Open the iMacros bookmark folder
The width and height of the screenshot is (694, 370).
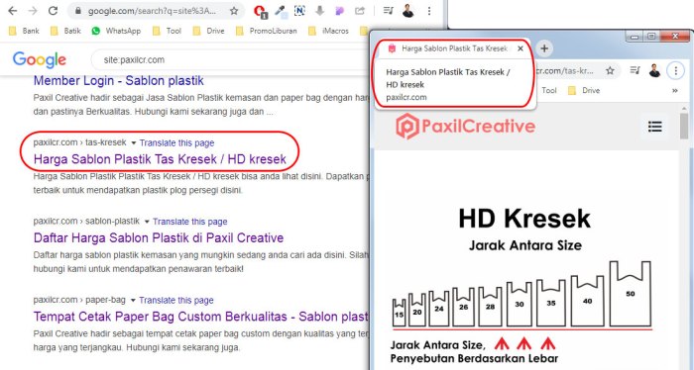click(x=328, y=31)
